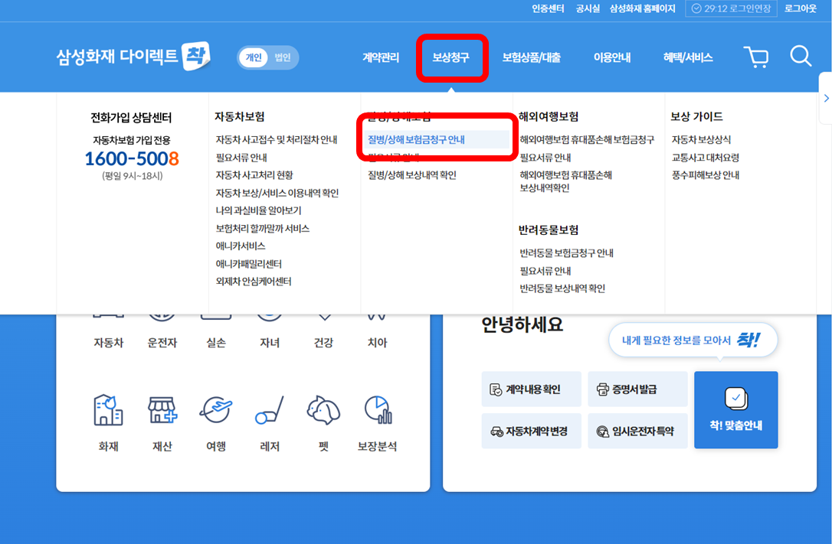
Task: Open 애니카서비스 link
Action: point(241,246)
